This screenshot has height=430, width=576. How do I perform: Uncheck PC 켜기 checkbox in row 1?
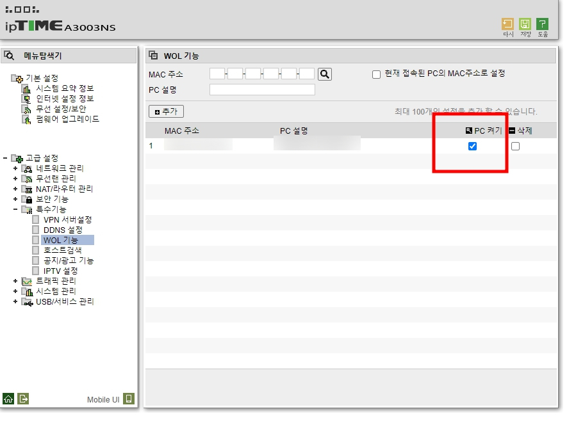[472, 147]
